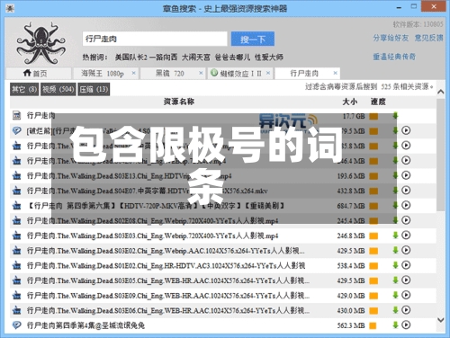The width and height of the screenshot is (450, 338).
Task: Click the video icon of S03E06 row
Action: click(x=17, y=311)
